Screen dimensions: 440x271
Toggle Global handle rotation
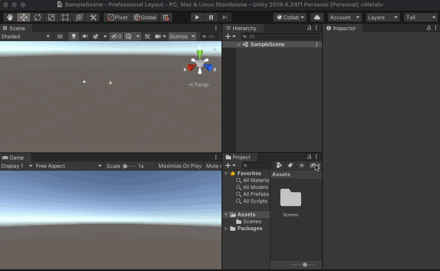tap(145, 17)
